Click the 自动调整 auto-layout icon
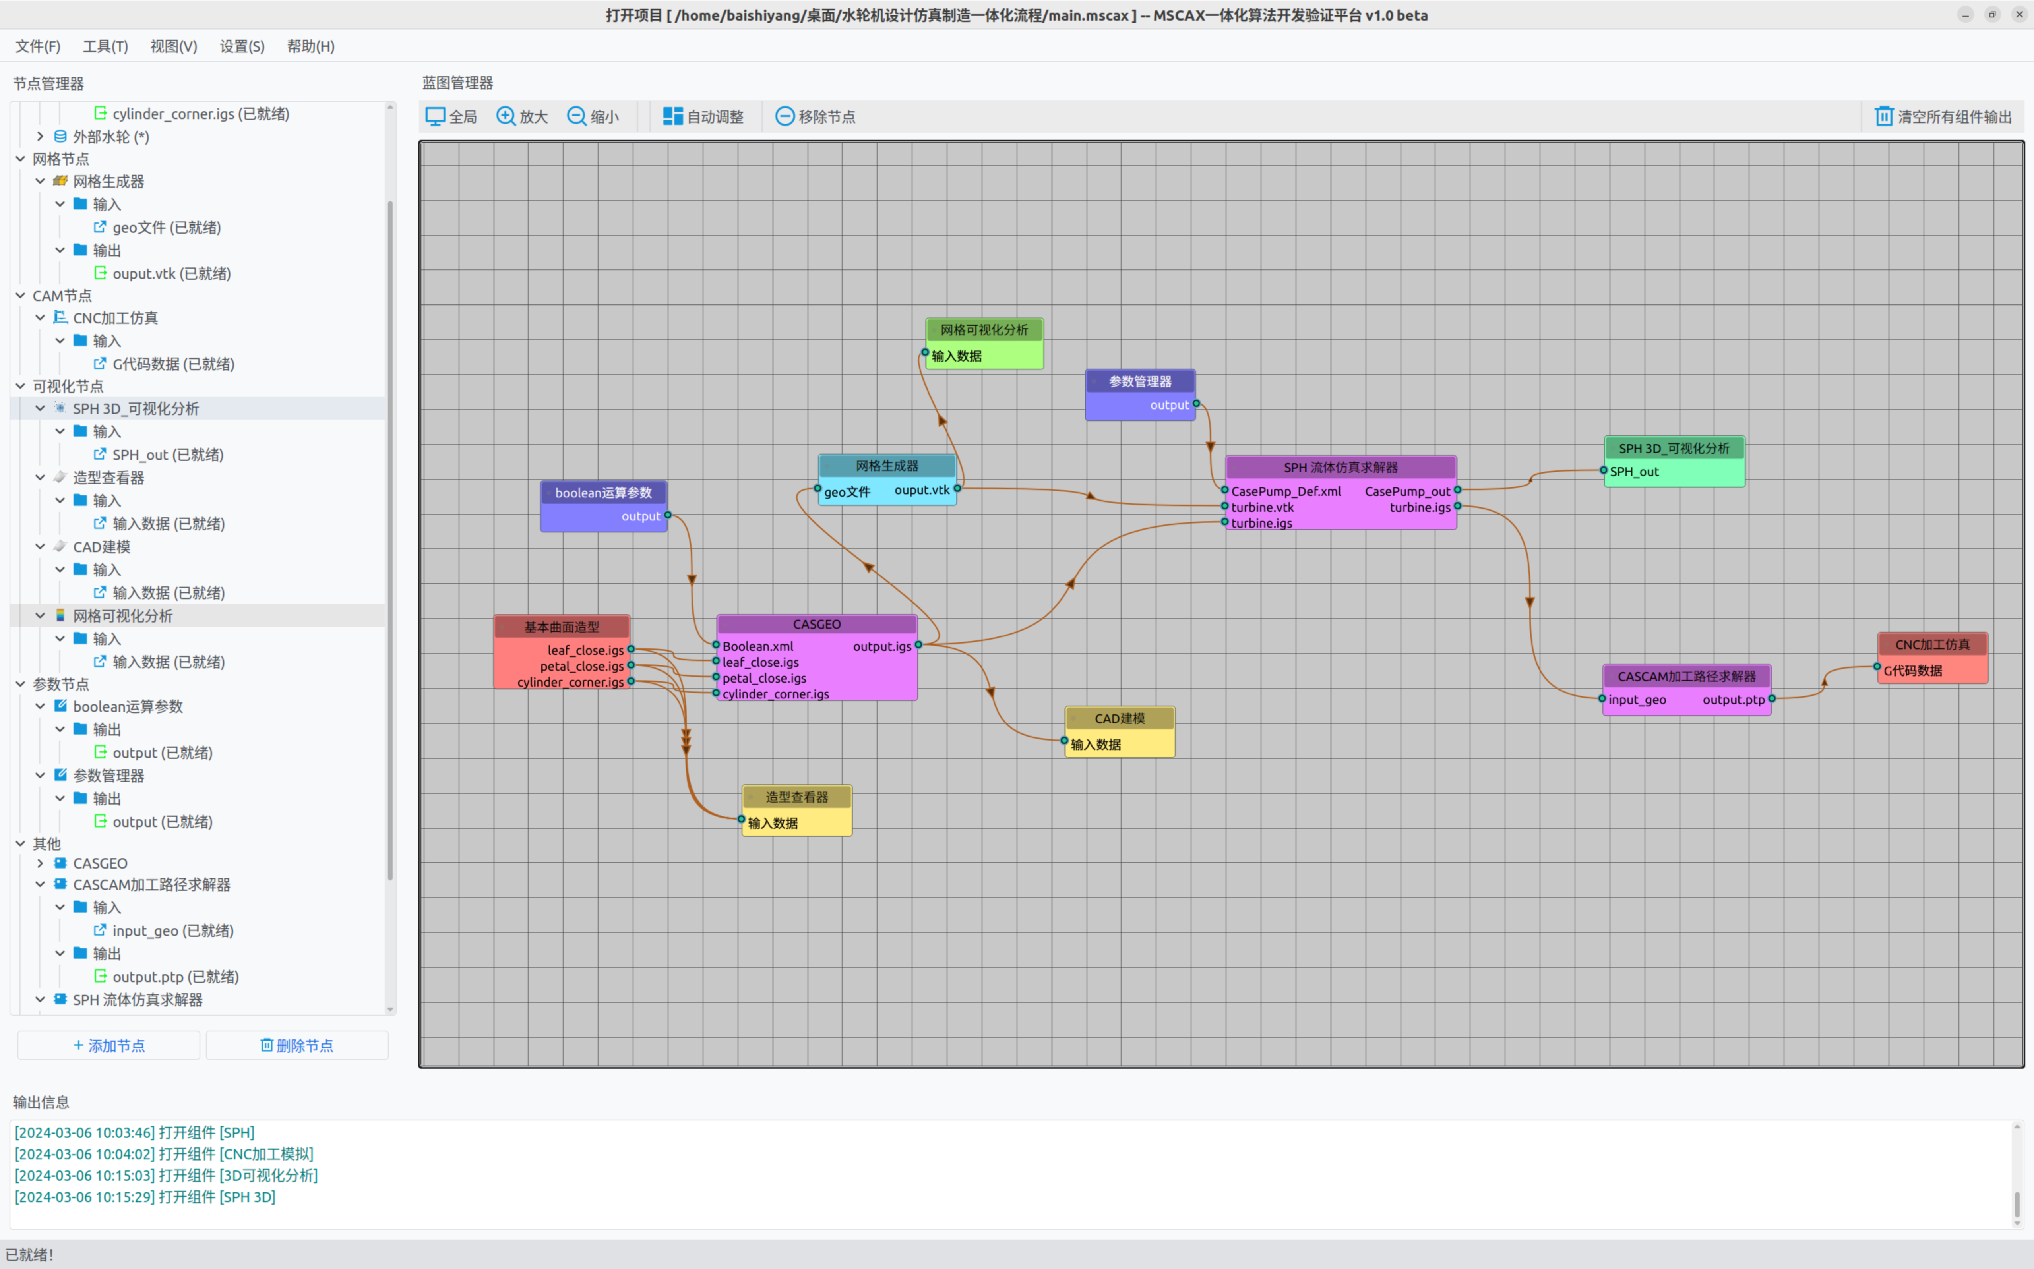The image size is (2034, 1269). click(x=672, y=117)
